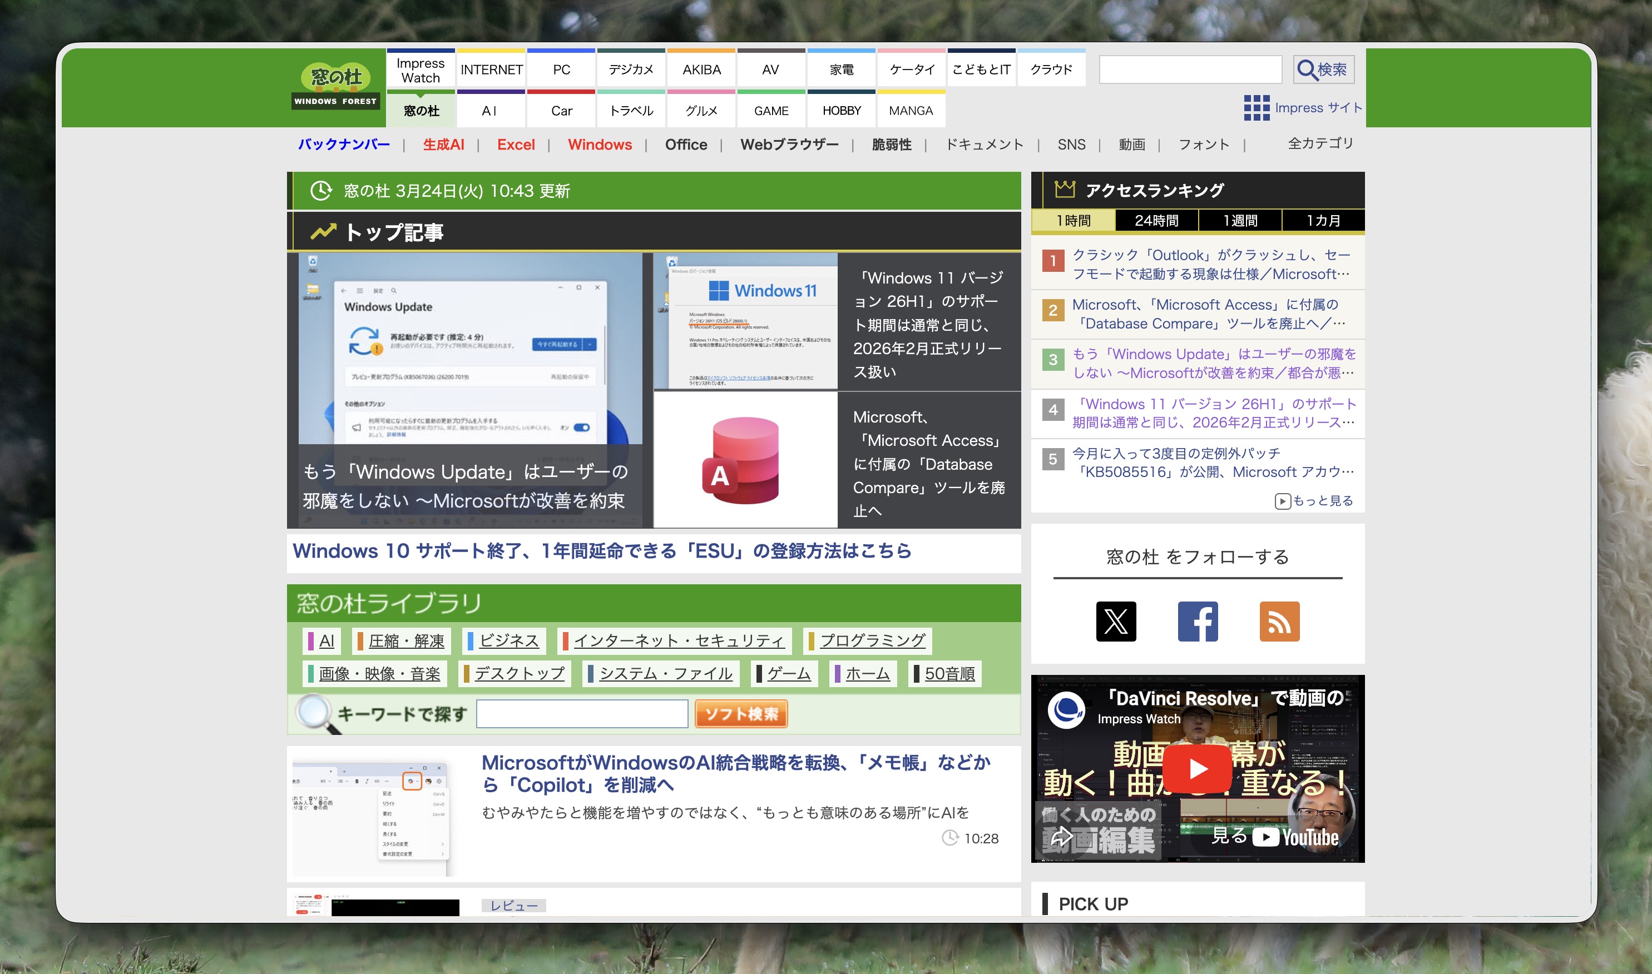Expand 全カテゴリ in the navigation
The width and height of the screenshot is (1652, 974).
[1320, 145]
